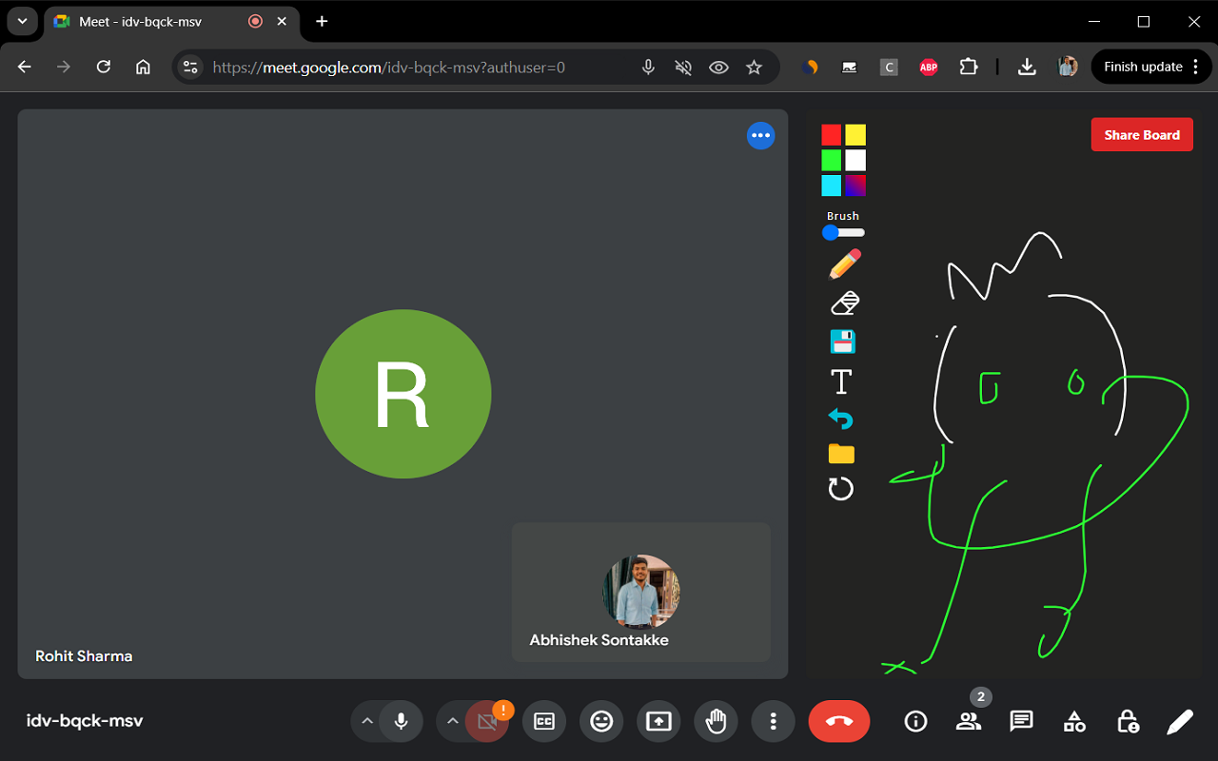The width and height of the screenshot is (1218, 761).
Task: Open a saved board from the folder icon
Action: (841, 454)
